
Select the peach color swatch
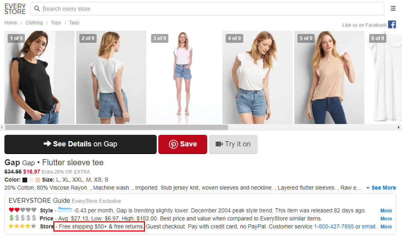coord(38,180)
